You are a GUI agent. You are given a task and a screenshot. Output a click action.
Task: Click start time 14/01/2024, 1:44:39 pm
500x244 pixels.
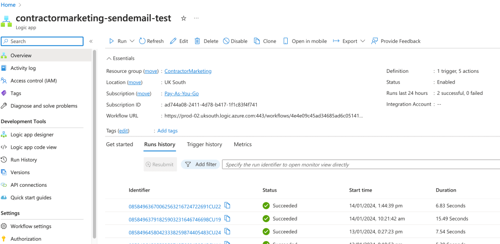376,206
